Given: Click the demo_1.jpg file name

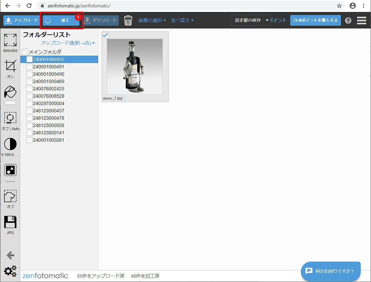Looking at the screenshot, I should (x=112, y=98).
